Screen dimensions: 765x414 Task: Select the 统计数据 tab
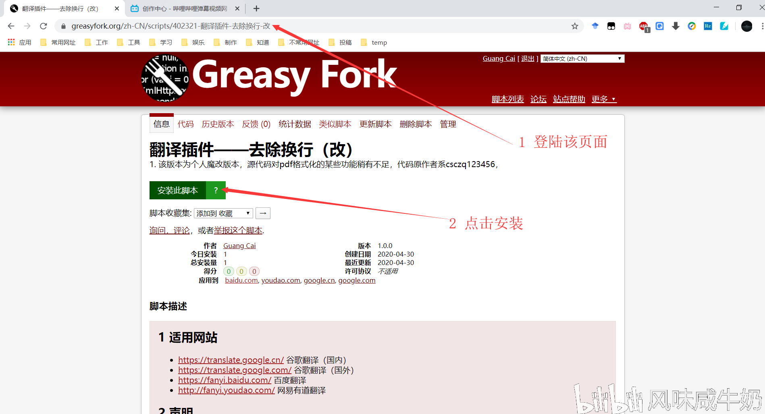[x=295, y=124]
